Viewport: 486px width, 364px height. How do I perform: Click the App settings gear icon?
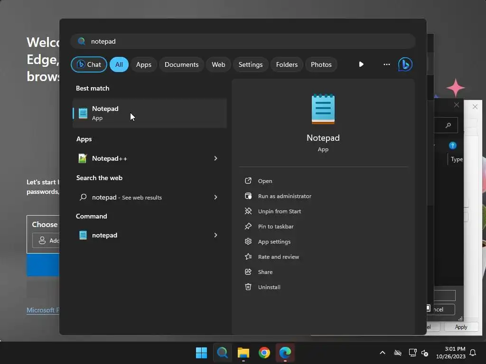(248, 241)
